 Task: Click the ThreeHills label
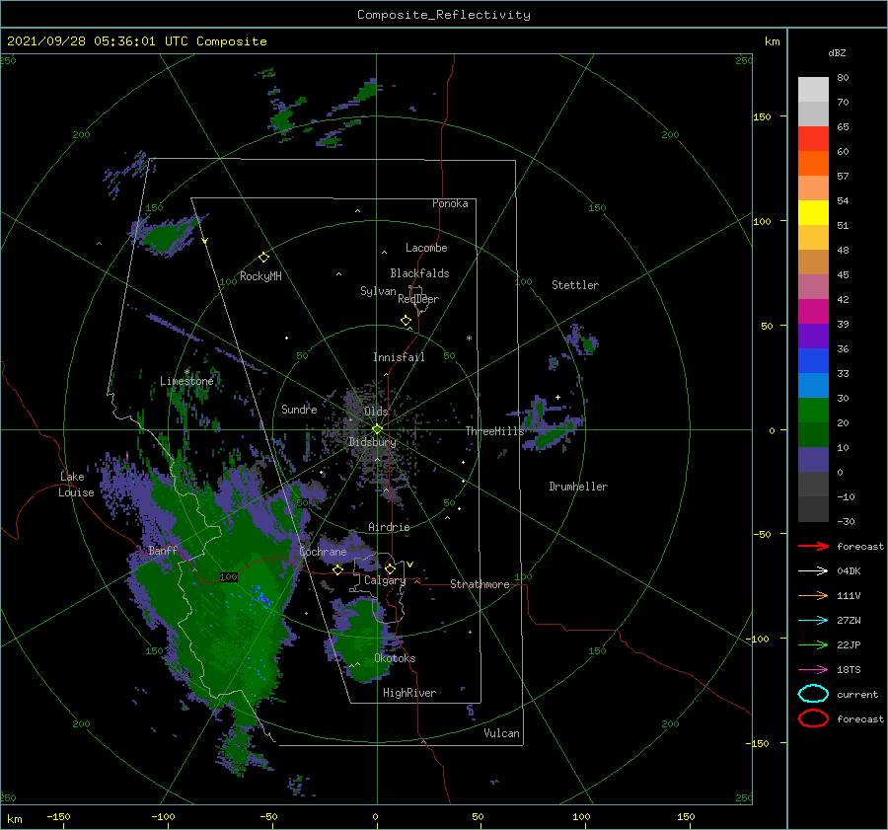(x=495, y=431)
